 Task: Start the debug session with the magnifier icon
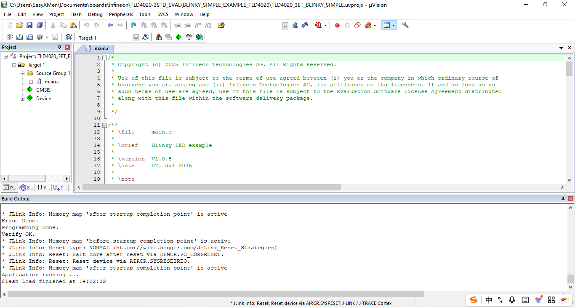(x=318, y=25)
